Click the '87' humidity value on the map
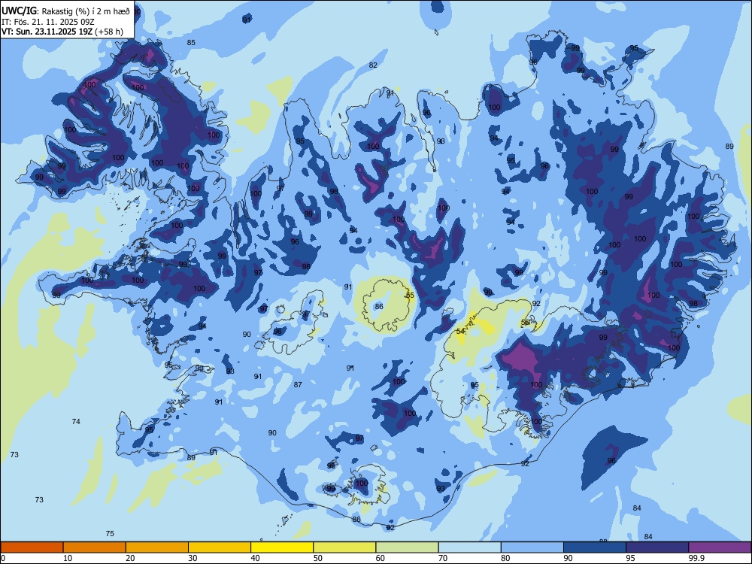The image size is (752, 564). coord(298,384)
